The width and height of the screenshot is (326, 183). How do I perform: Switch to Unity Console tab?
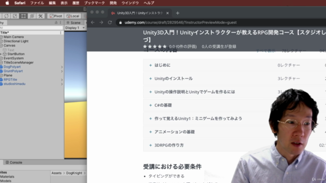[14, 162]
